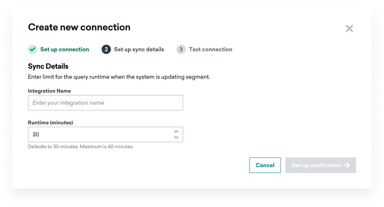Click the arrow icon on Set up notification
This screenshot has width=384, height=207.
(x=347, y=165)
